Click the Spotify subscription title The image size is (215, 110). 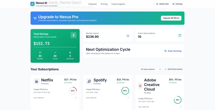[100, 80]
